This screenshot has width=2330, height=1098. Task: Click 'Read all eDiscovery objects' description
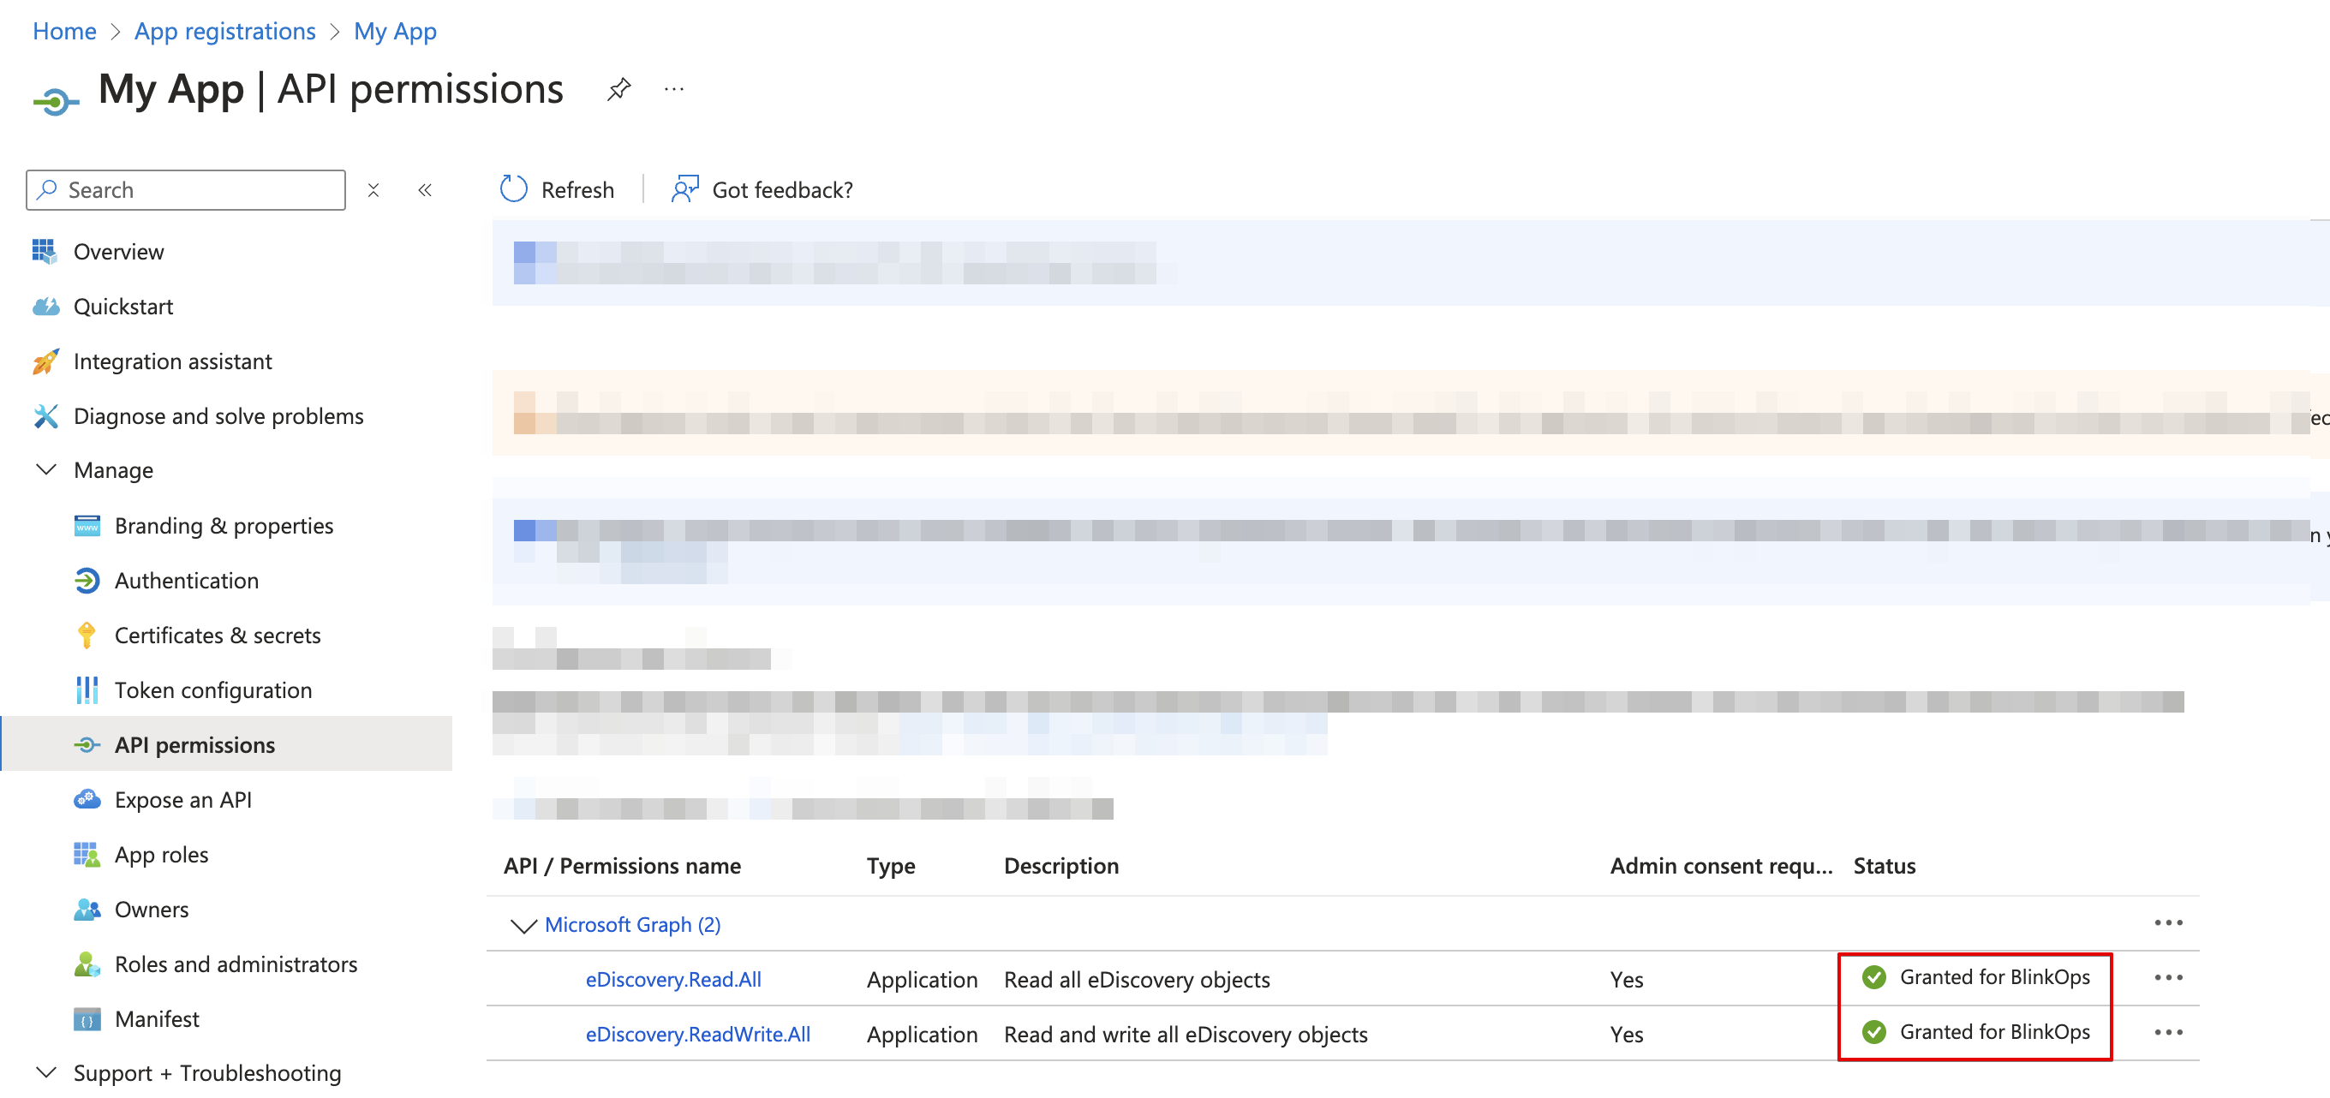tap(1137, 980)
